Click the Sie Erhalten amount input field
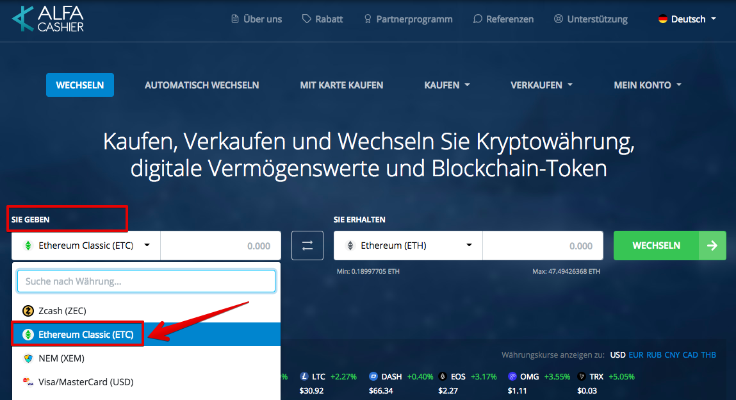The width and height of the screenshot is (736, 400). click(543, 246)
